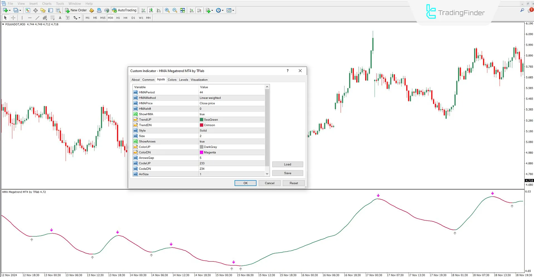Toggle the AutoTrading button

coord(124,10)
